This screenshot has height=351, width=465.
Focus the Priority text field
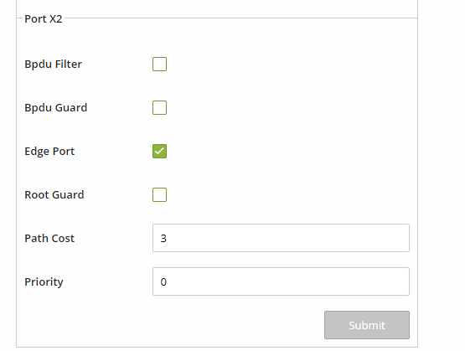coord(281,281)
